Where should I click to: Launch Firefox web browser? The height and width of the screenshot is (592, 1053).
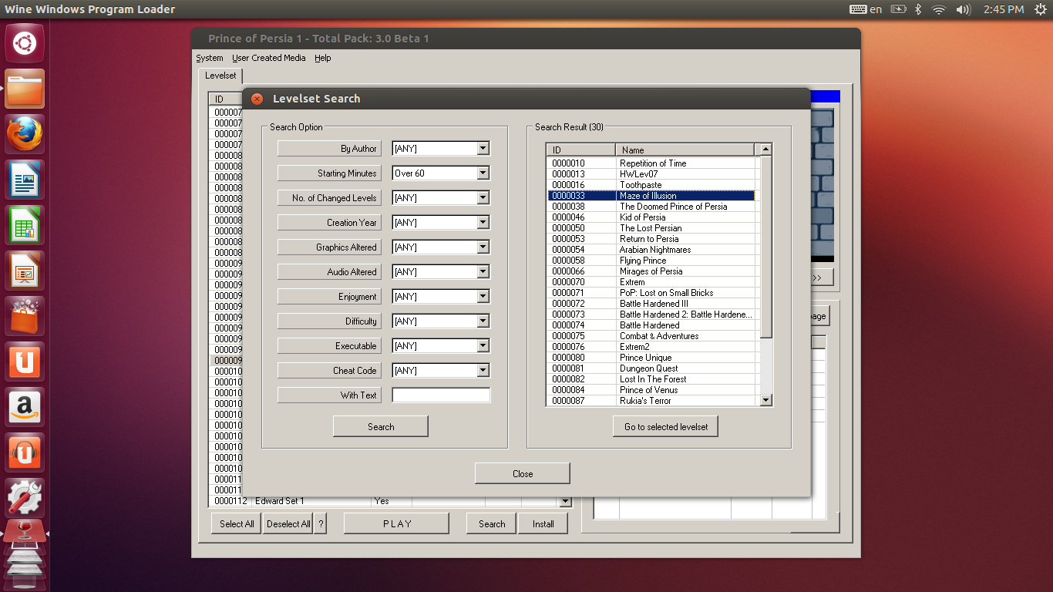[25, 135]
